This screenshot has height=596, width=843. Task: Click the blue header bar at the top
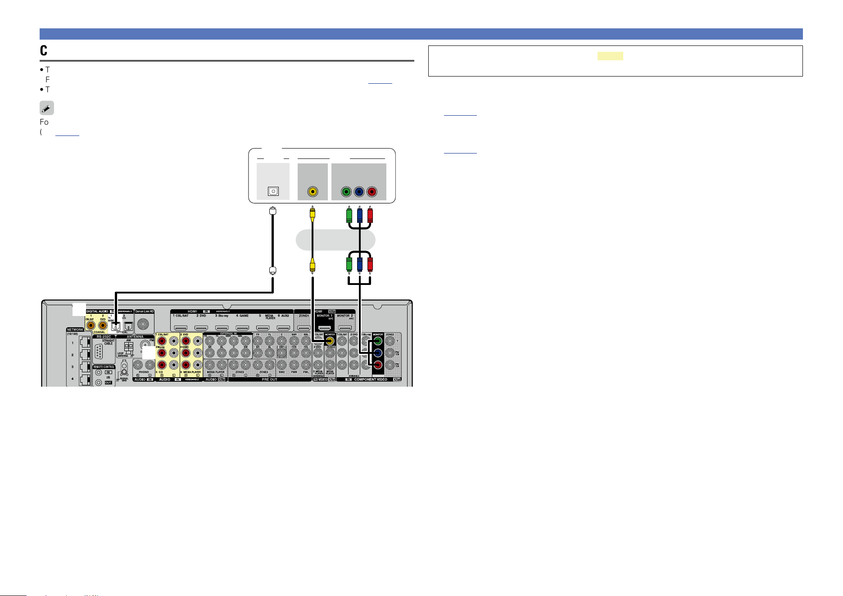tap(421, 34)
